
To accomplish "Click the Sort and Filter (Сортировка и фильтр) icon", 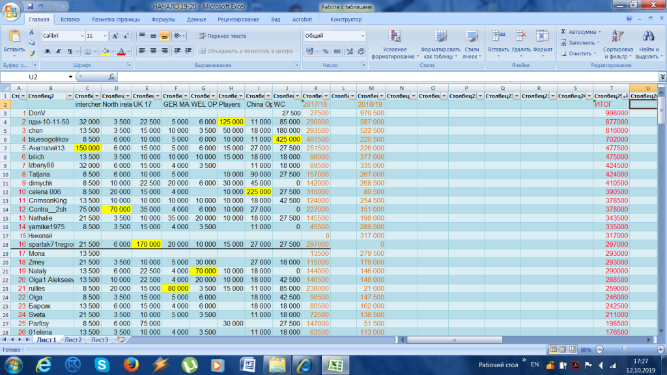I will coord(617,36).
